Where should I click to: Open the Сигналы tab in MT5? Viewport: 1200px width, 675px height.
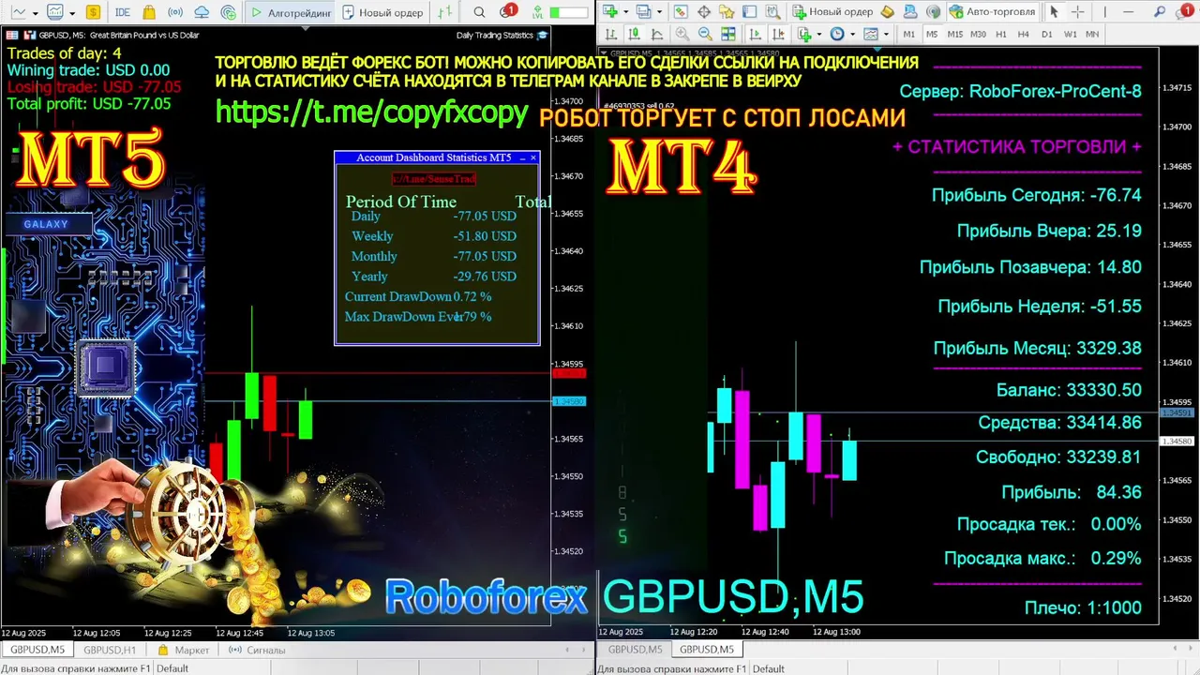tap(257, 650)
